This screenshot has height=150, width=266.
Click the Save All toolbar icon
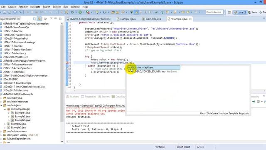click(9, 12)
